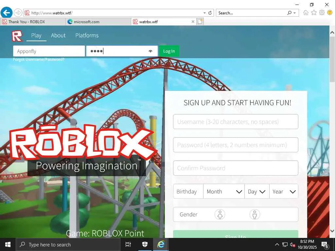
Task: Close the watrbx.wtf tab
Action: (193, 22)
